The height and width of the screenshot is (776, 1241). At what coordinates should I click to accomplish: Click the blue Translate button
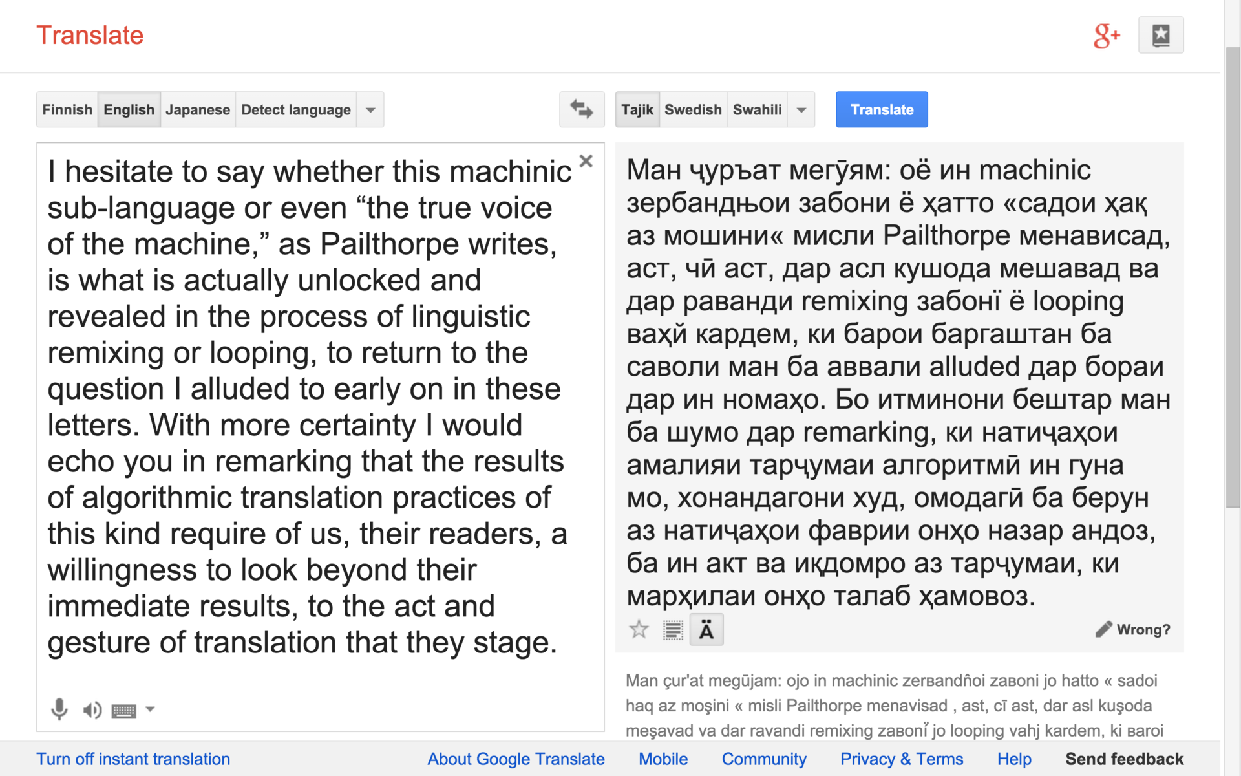click(x=881, y=110)
